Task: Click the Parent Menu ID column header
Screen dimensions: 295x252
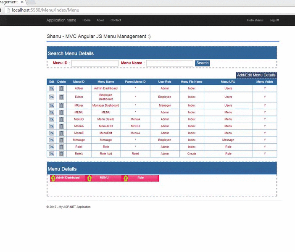Action: point(135,82)
